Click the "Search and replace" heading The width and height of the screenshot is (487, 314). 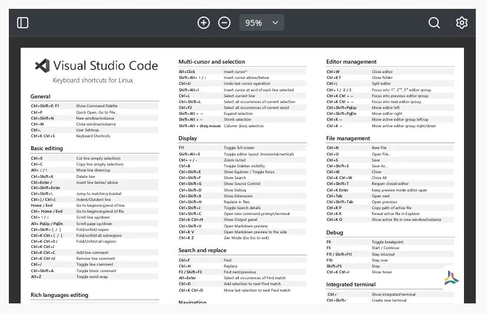point(202,250)
